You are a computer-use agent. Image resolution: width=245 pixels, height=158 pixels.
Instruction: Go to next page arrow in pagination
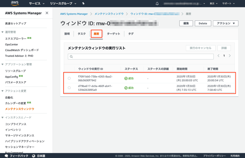click(230, 56)
